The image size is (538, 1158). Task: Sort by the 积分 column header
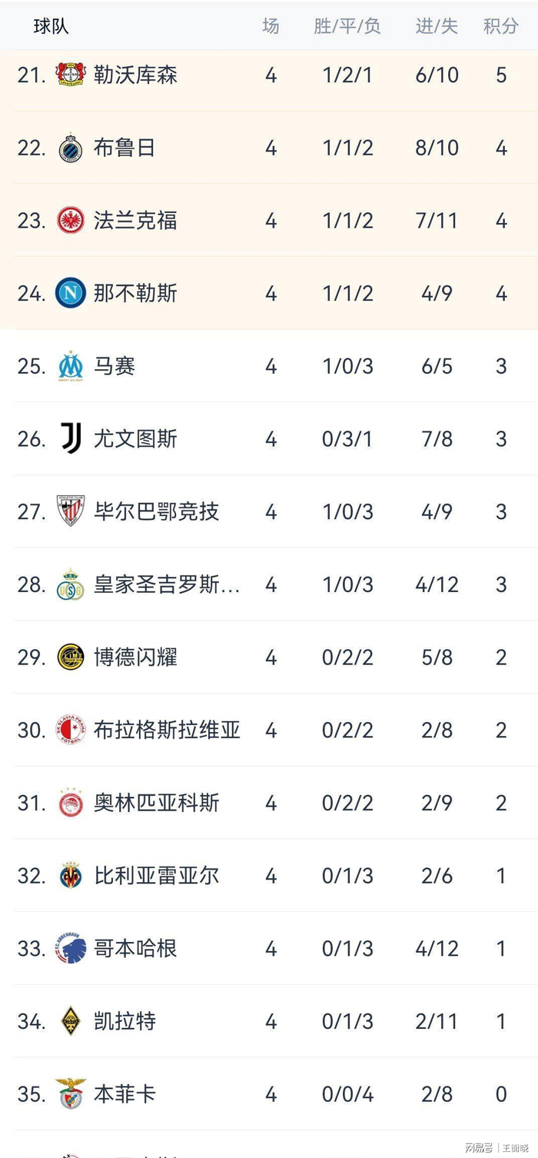501,26
